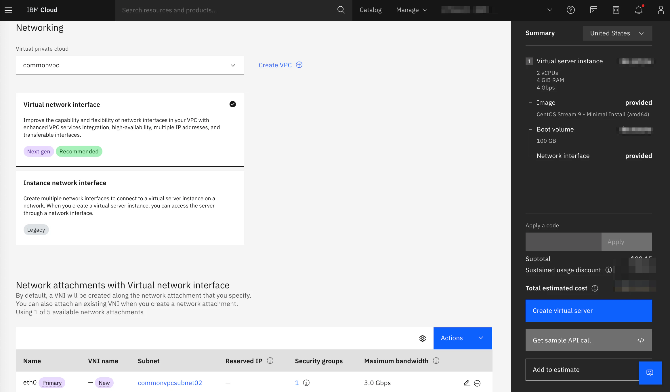Expand the Actions dropdown button
Image resolution: width=670 pixels, height=392 pixels.
coord(463,338)
